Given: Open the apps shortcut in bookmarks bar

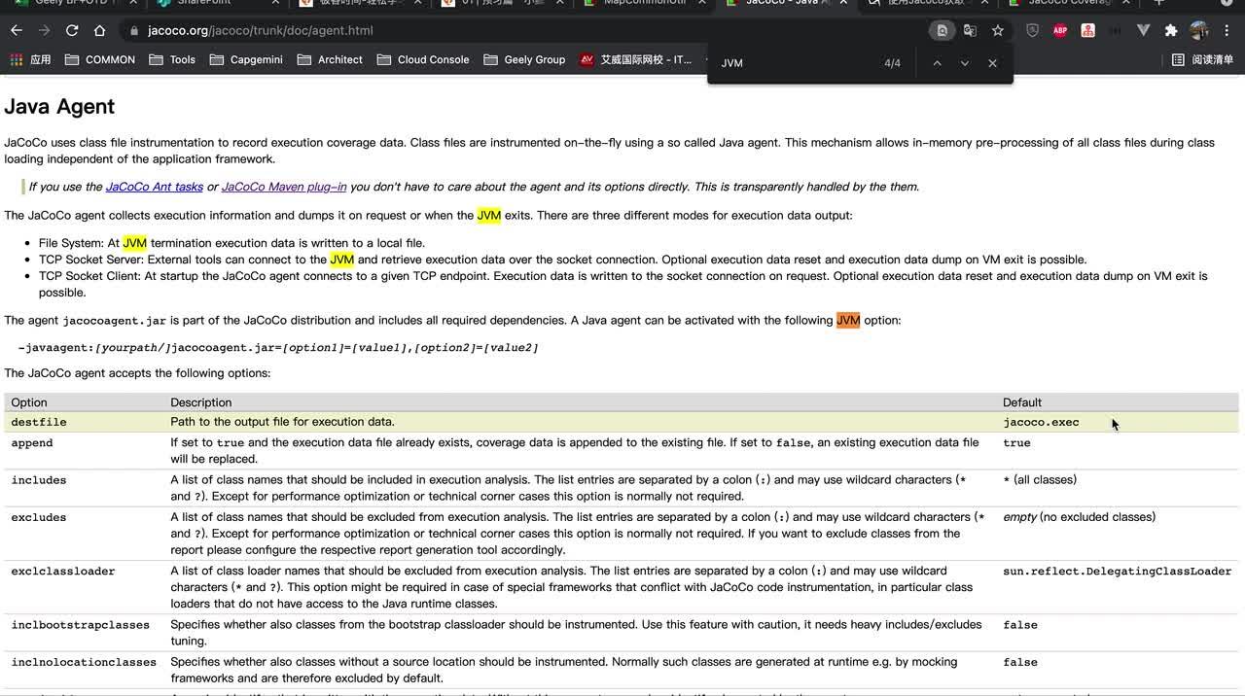Looking at the screenshot, I should pyautogui.click(x=30, y=59).
